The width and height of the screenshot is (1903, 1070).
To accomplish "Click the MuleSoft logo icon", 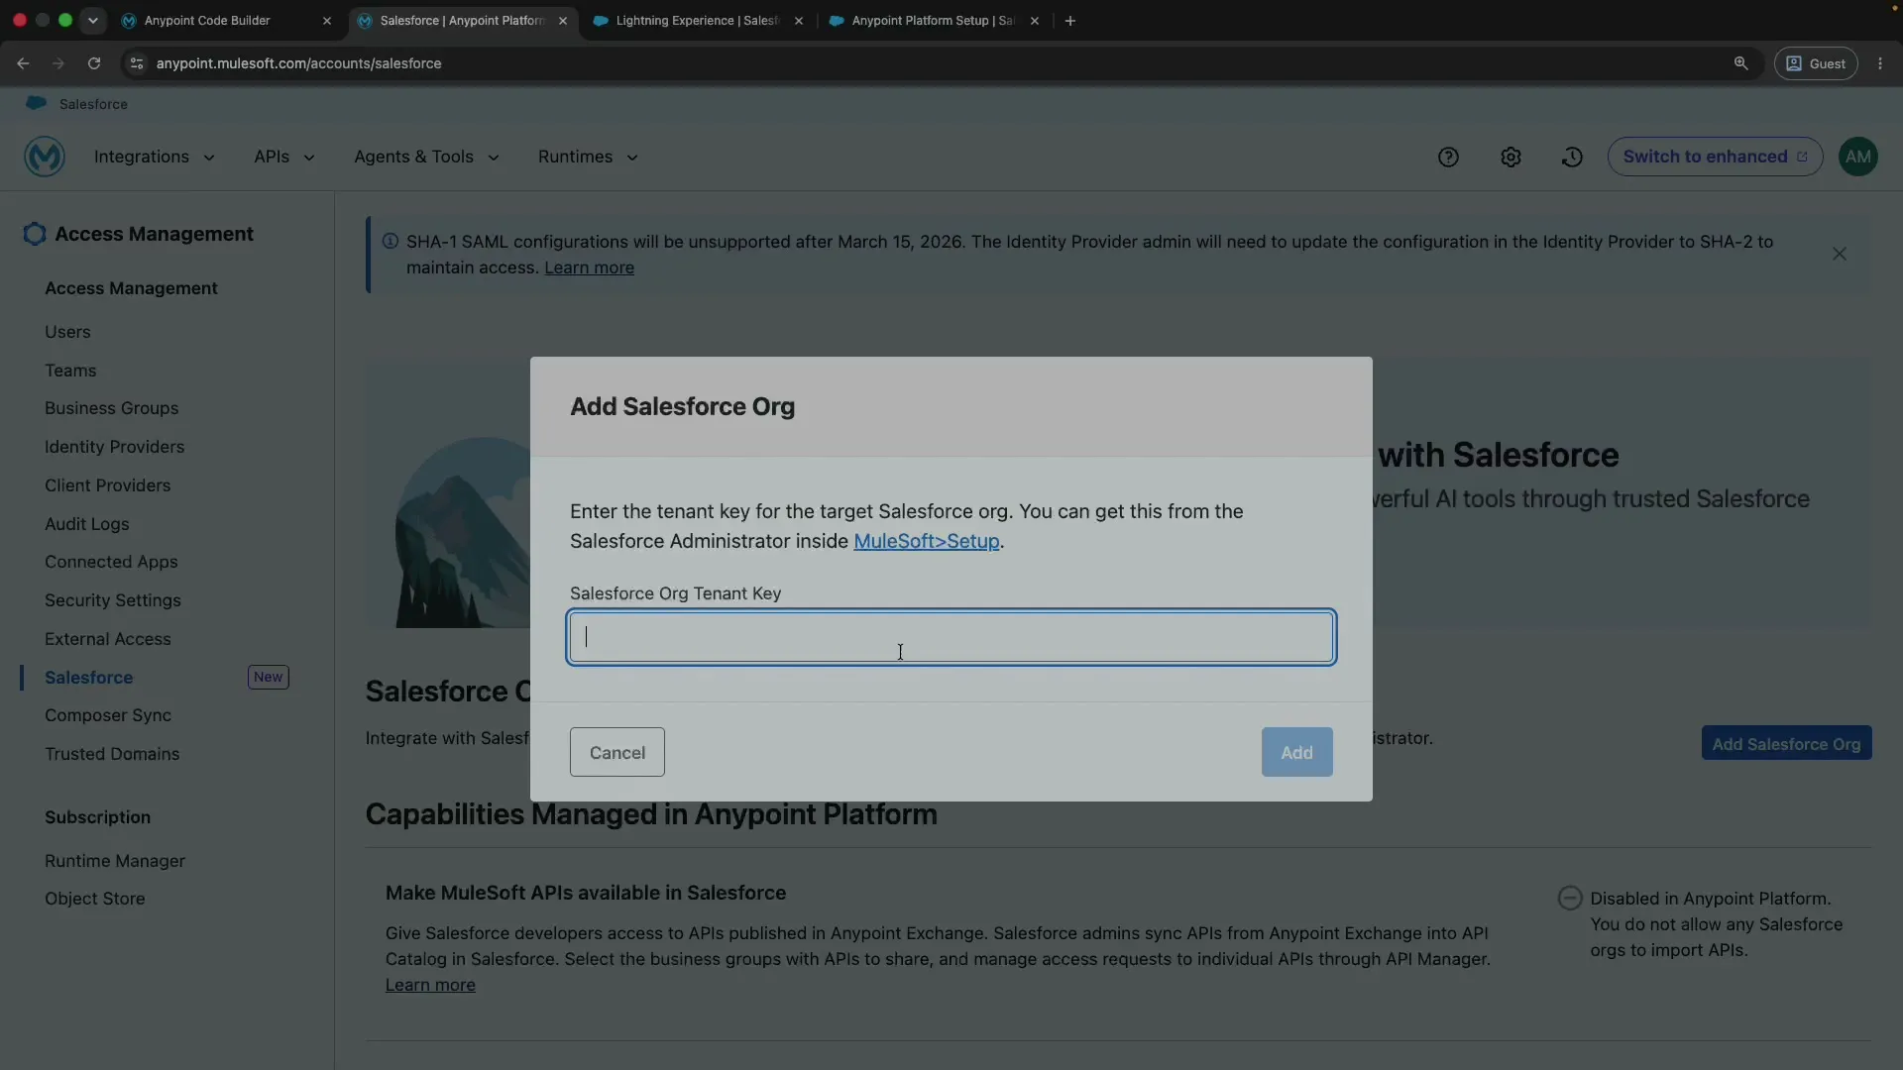I will pyautogui.click(x=45, y=157).
